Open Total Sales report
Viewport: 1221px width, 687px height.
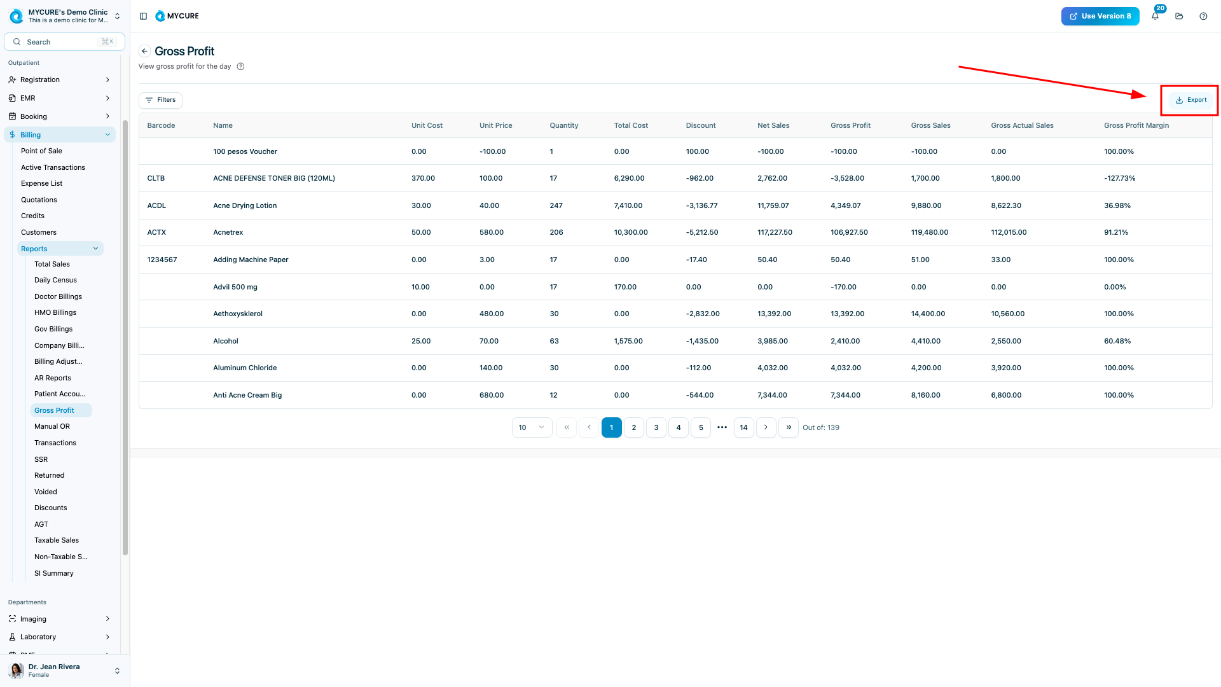tap(52, 264)
